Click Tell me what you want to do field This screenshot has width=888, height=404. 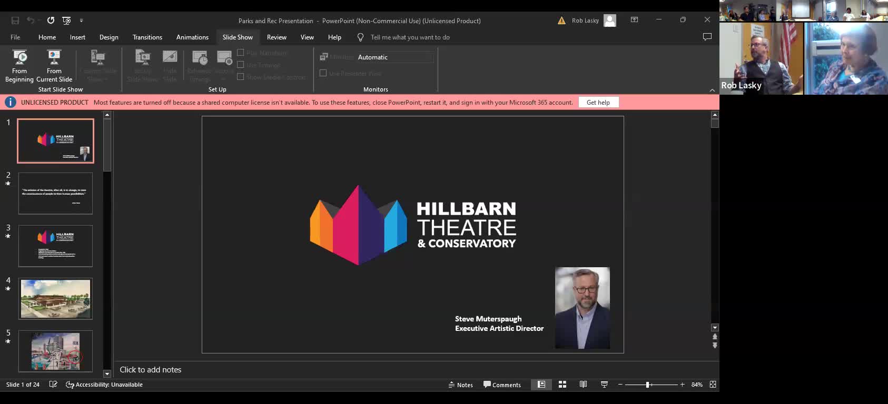pos(410,37)
